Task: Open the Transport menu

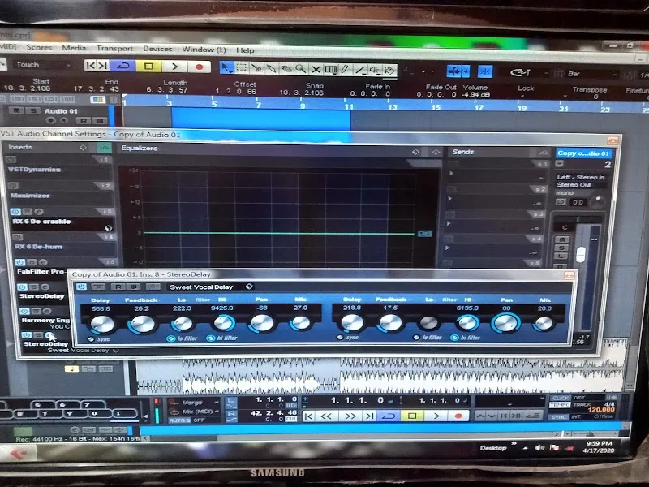Action: coord(114,49)
